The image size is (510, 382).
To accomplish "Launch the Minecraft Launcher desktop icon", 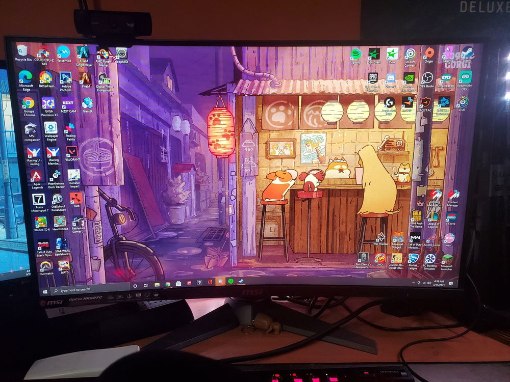I will tap(447, 259).
